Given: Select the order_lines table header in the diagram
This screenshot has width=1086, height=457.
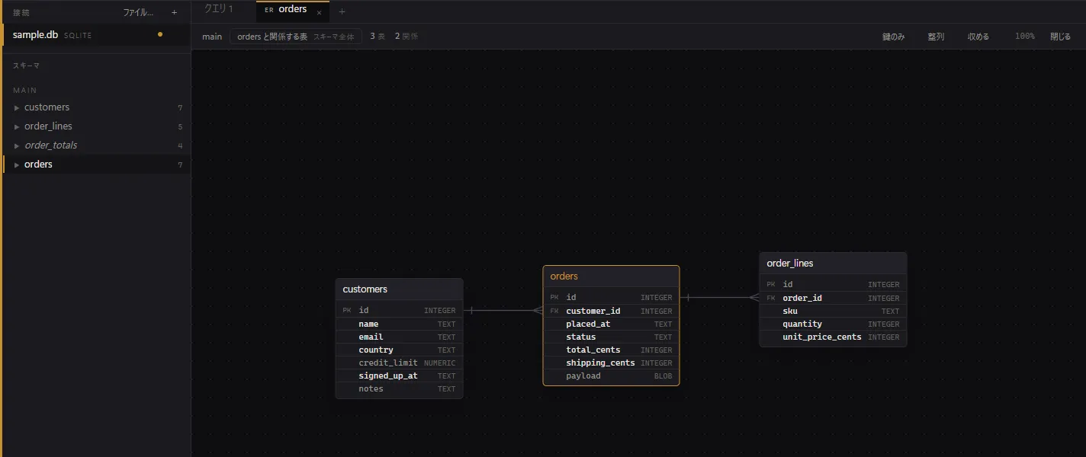Looking at the screenshot, I should coord(833,264).
